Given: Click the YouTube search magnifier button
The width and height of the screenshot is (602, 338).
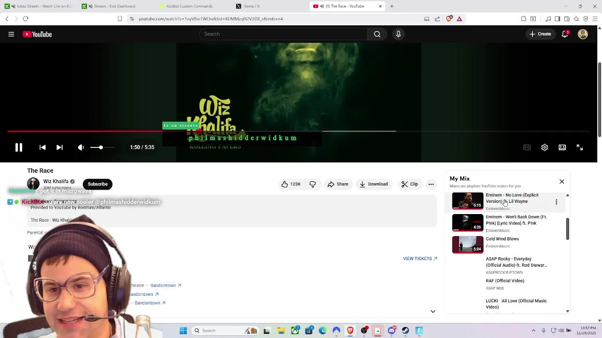Looking at the screenshot, I should 377,34.
